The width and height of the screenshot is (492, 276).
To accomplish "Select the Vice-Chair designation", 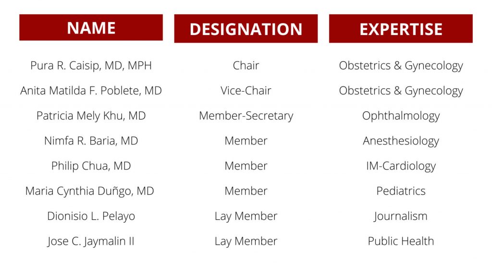I will click(x=246, y=91).
